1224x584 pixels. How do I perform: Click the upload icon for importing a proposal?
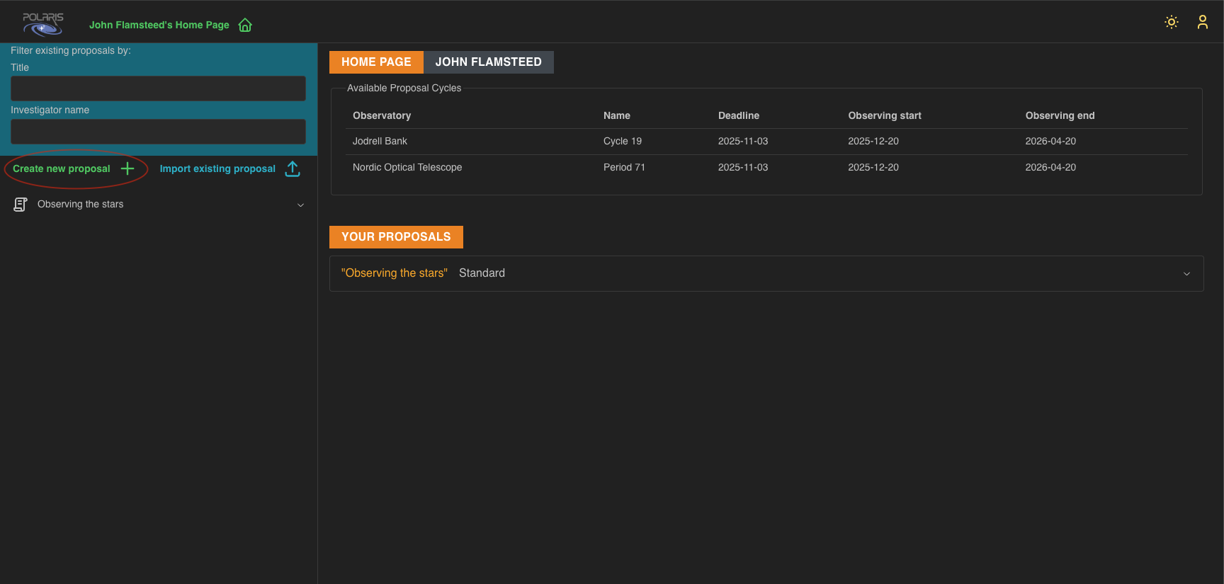pyautogui.click(x=293, y=168)
